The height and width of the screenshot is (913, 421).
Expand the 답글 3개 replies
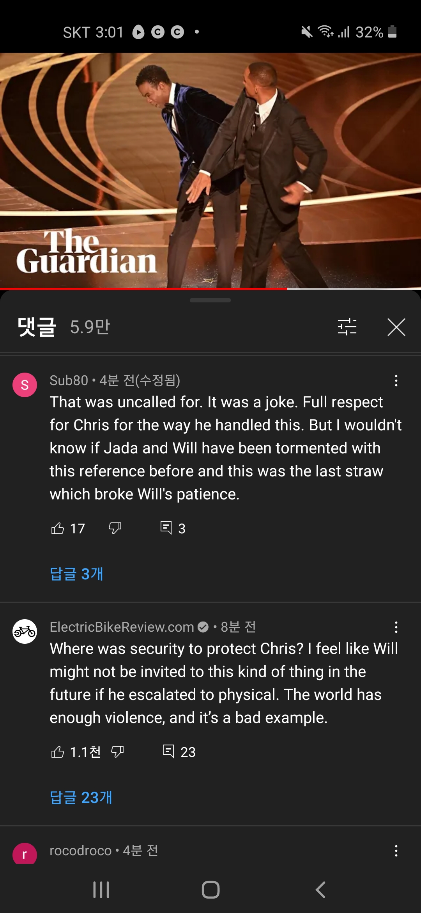click(x=76, y=574)
